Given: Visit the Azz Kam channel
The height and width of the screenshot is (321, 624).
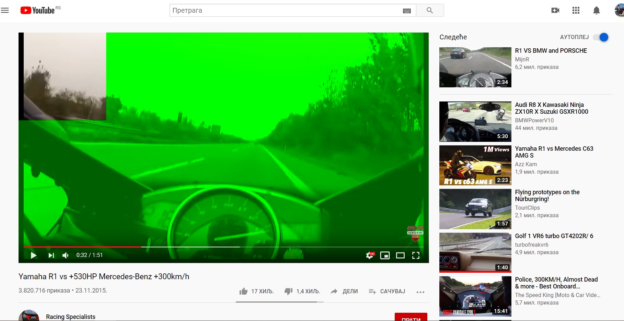Looking at the screenshot, I should pyautogui.click(x=526, y=164).
